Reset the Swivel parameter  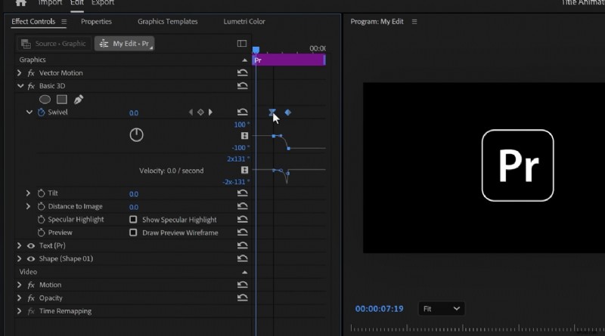[x=242, y=112]
